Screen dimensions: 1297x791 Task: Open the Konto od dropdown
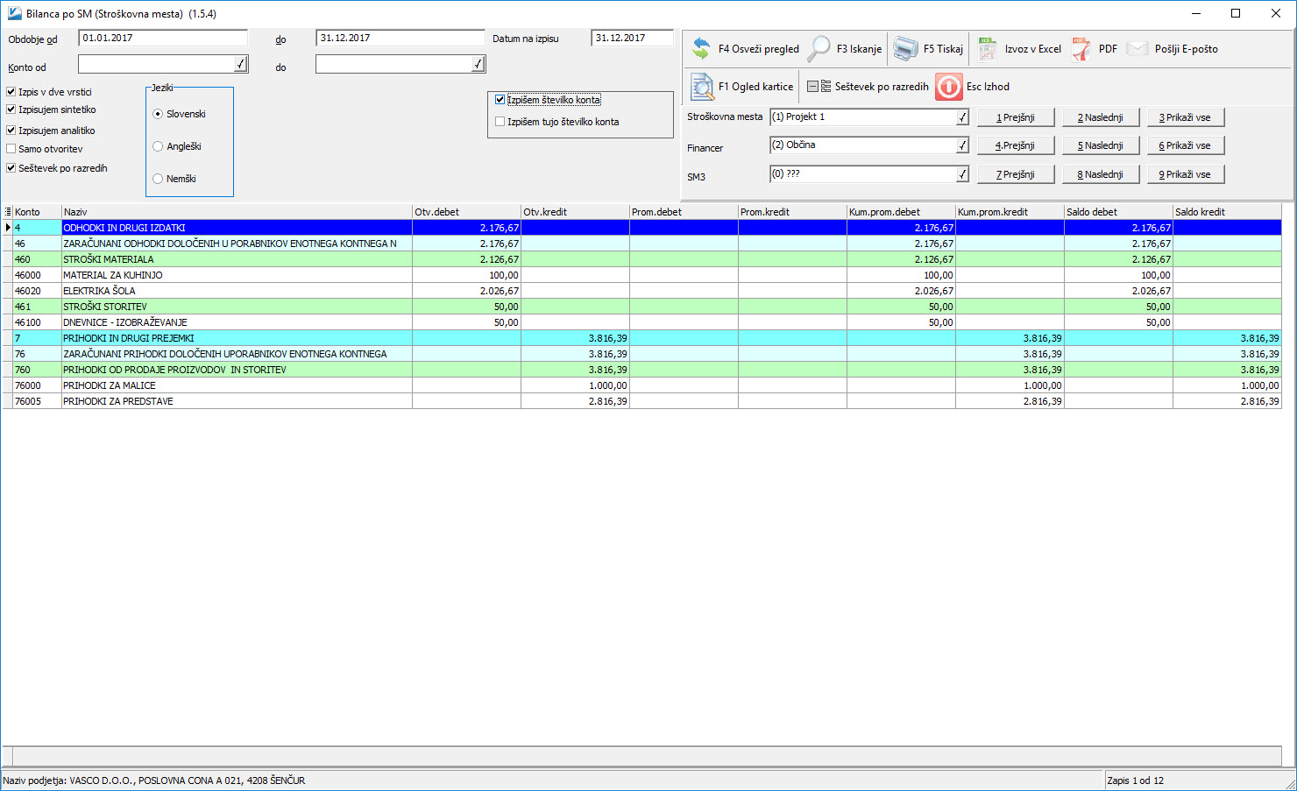click(x=240, y=64)
